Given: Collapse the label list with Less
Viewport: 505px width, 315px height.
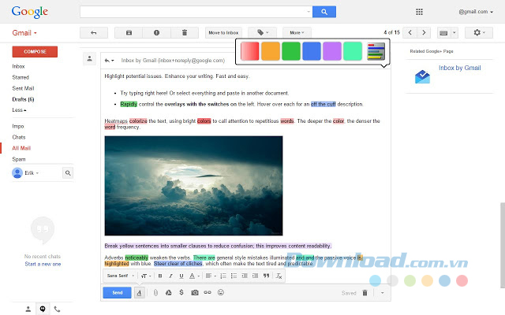Looking at the screenshot, I should tap(19, 110).
